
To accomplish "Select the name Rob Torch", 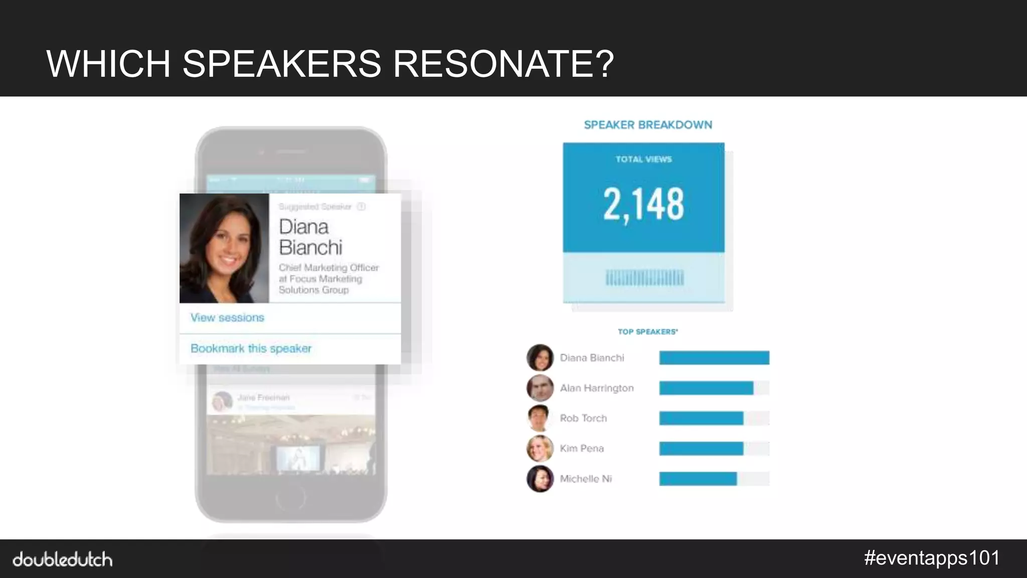I will pos(583,418).
